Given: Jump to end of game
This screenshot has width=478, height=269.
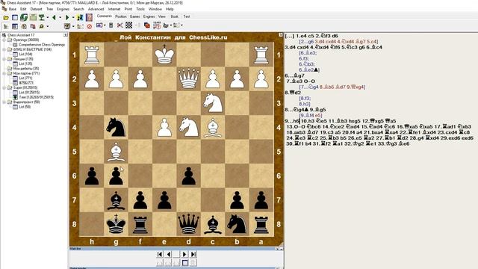Looking at the screenshot, I should [193, 254].
